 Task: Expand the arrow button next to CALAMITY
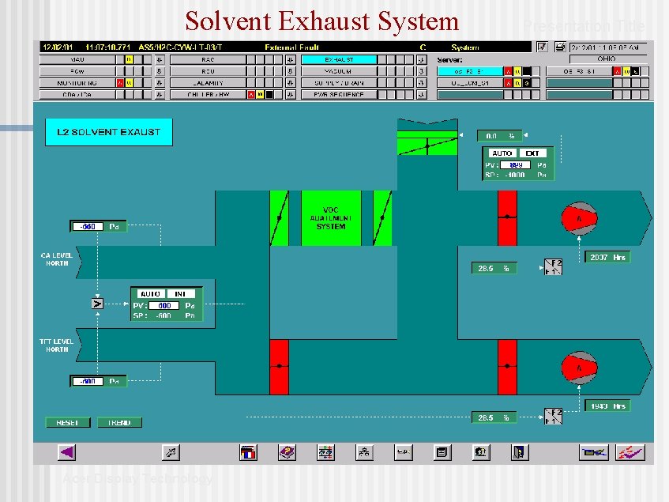tap(290, 83)
